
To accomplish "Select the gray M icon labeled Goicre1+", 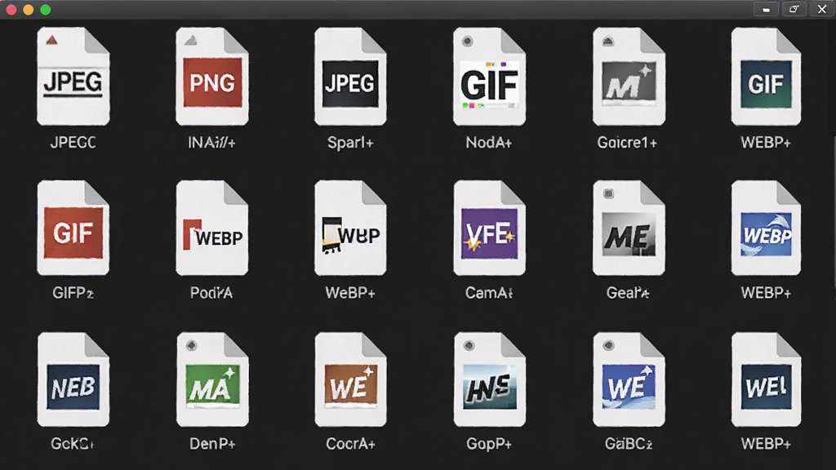I will [x=629, y=76].
